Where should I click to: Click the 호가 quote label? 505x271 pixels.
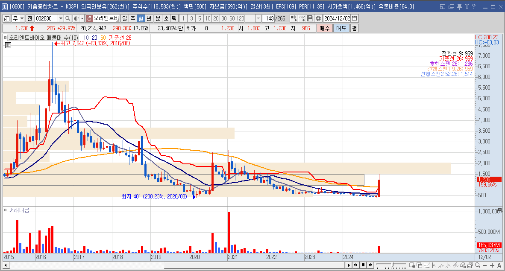coord(191,28)
